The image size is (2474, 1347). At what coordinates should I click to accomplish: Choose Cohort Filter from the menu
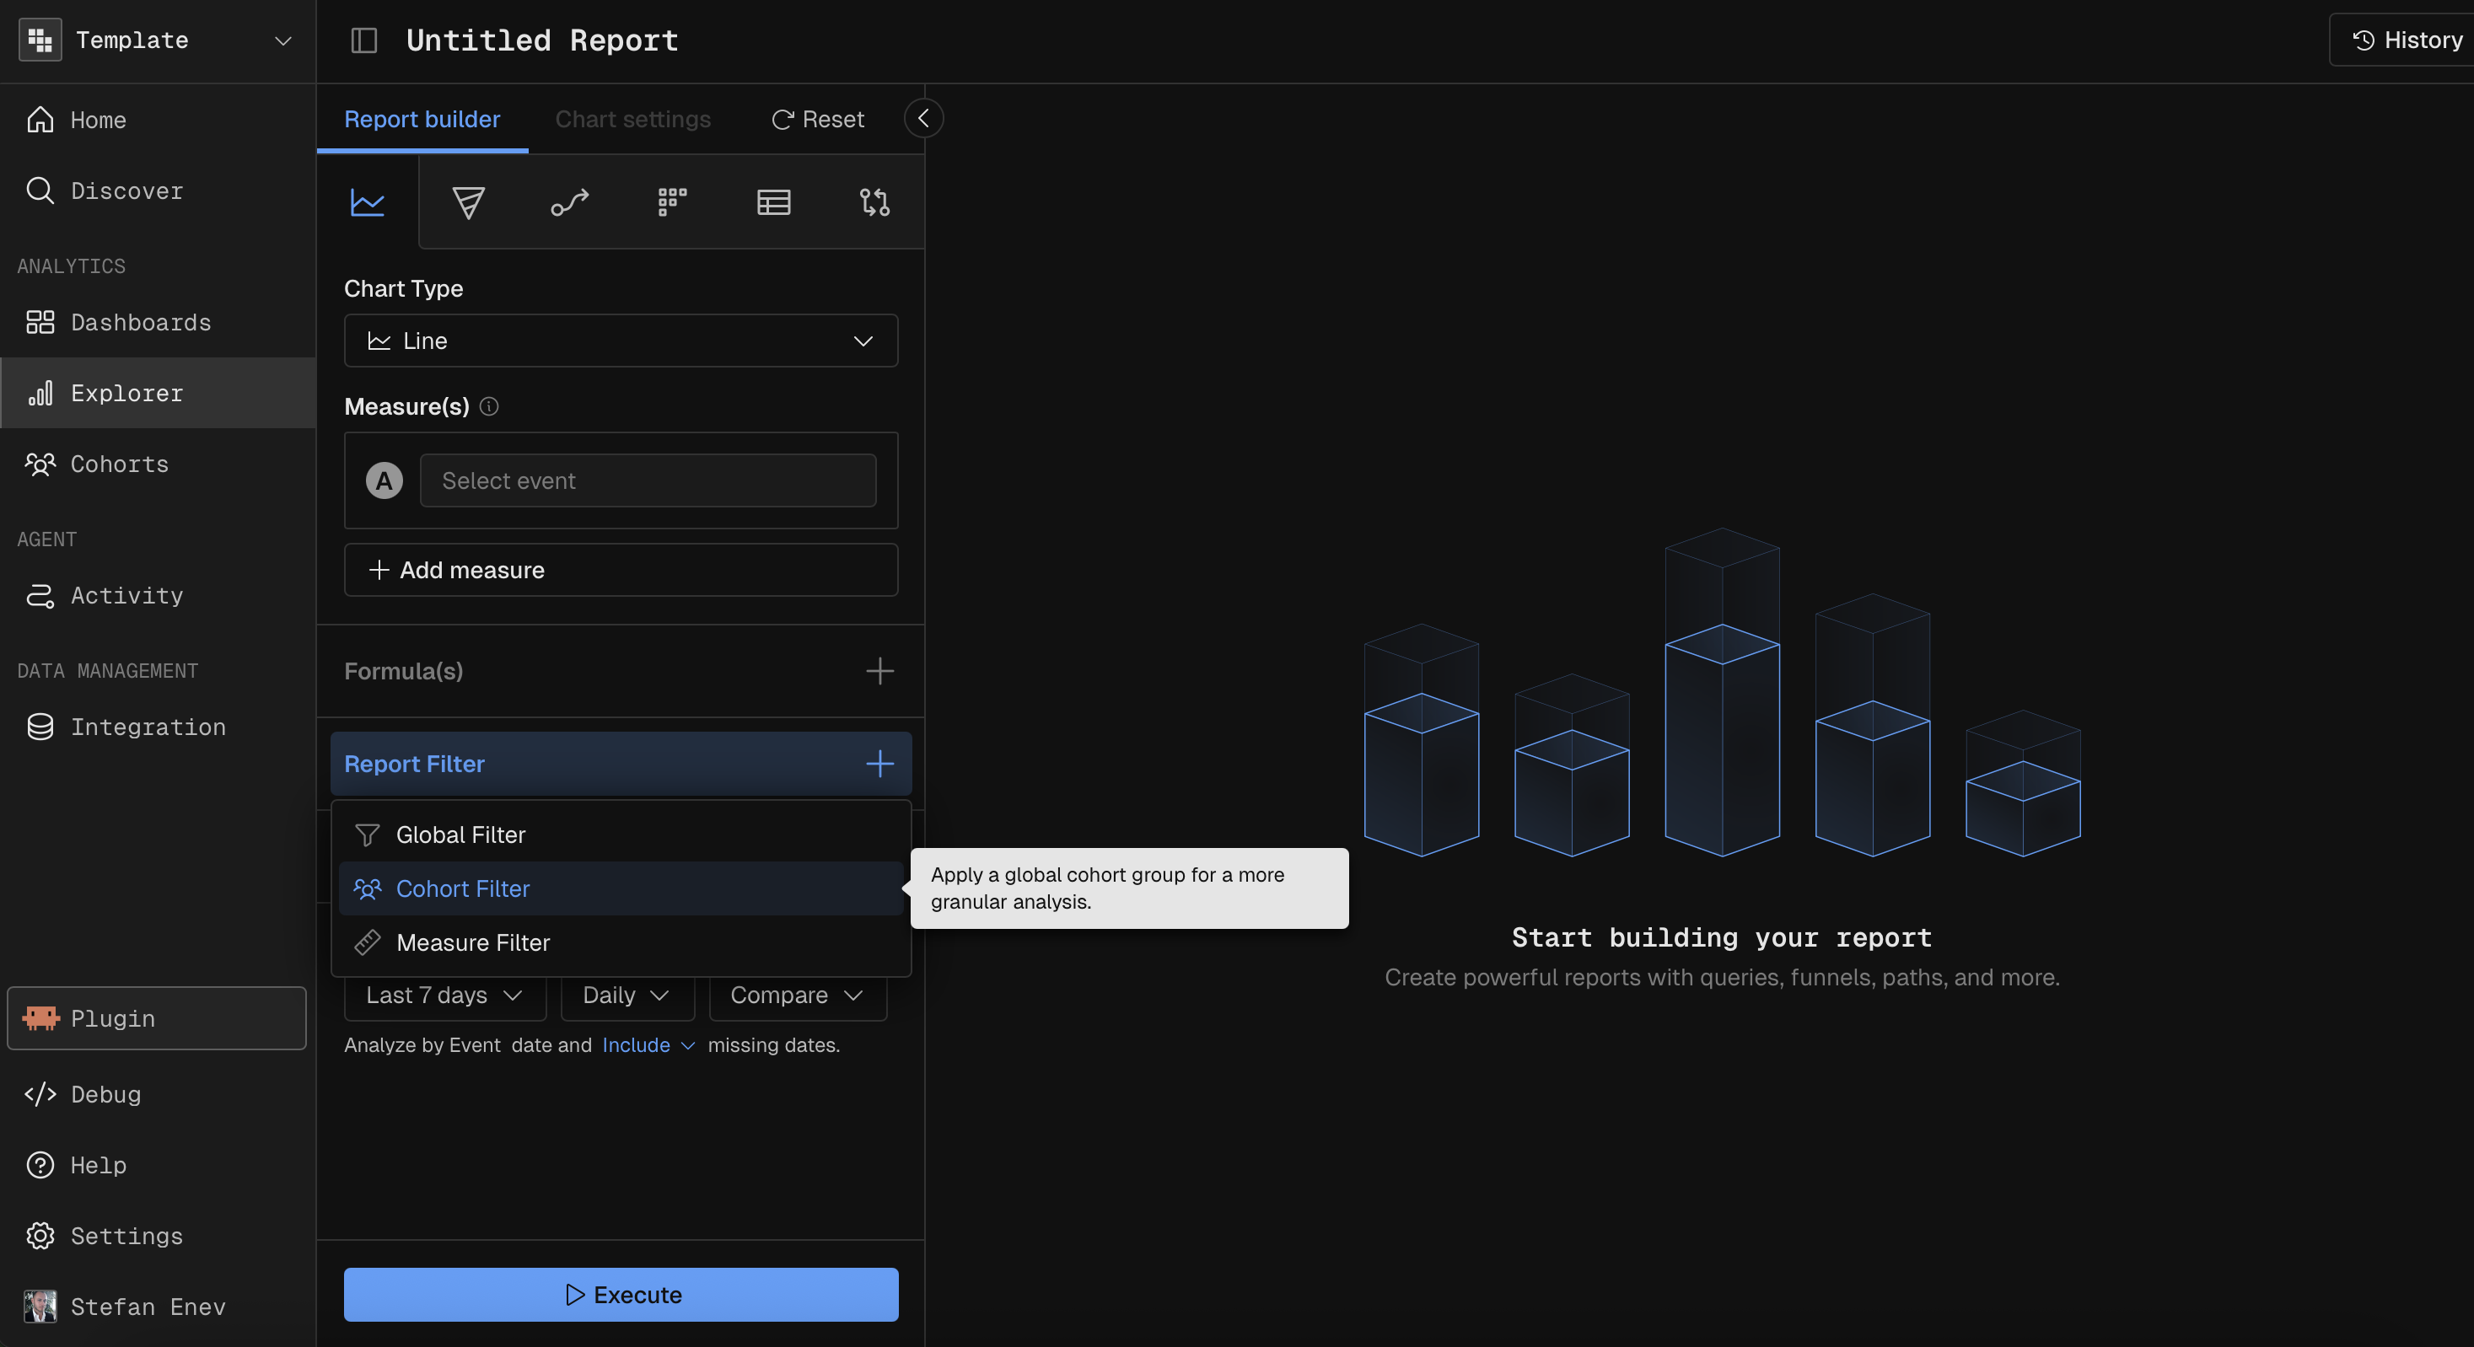point(621,889)
